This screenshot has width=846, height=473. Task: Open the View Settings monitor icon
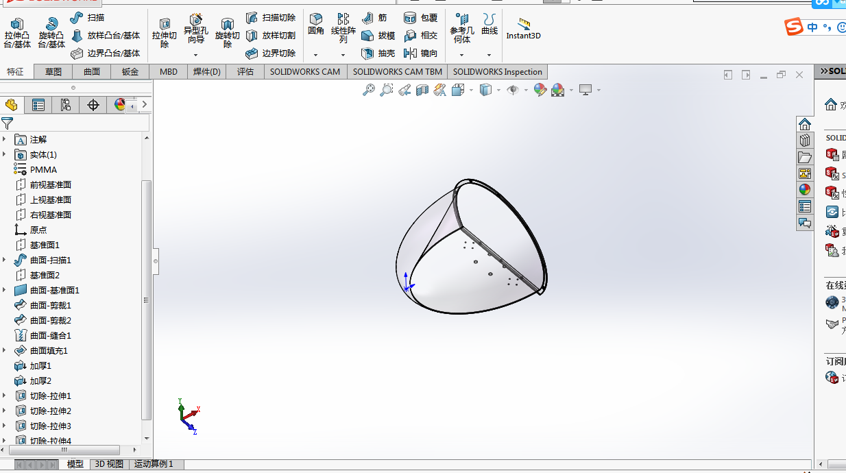585,90
